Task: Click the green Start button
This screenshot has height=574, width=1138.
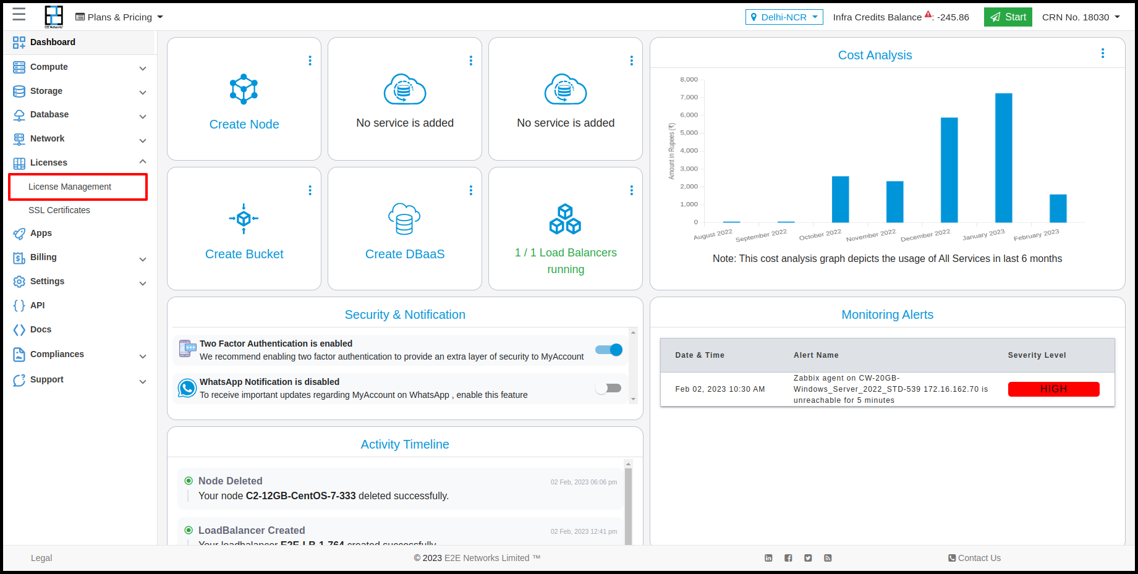Action: tap(1008, 17)
